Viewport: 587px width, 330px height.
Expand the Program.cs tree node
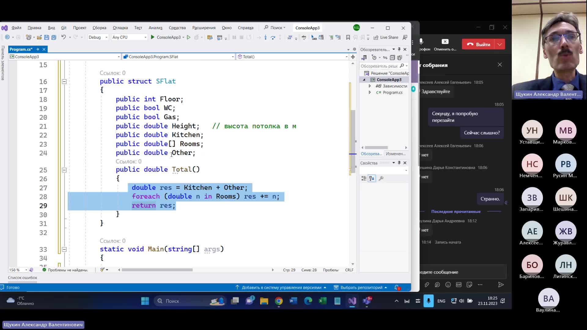click(370, 92)
